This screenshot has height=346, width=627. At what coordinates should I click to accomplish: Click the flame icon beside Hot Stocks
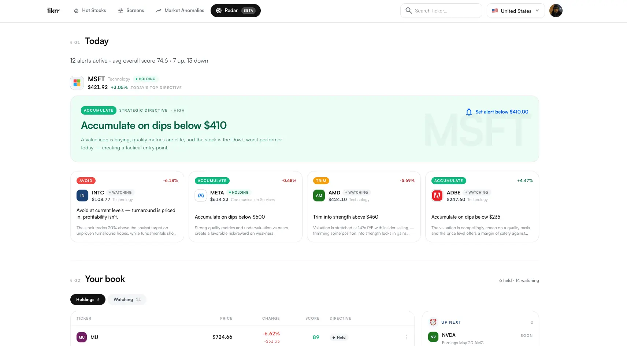pos(76,11)
